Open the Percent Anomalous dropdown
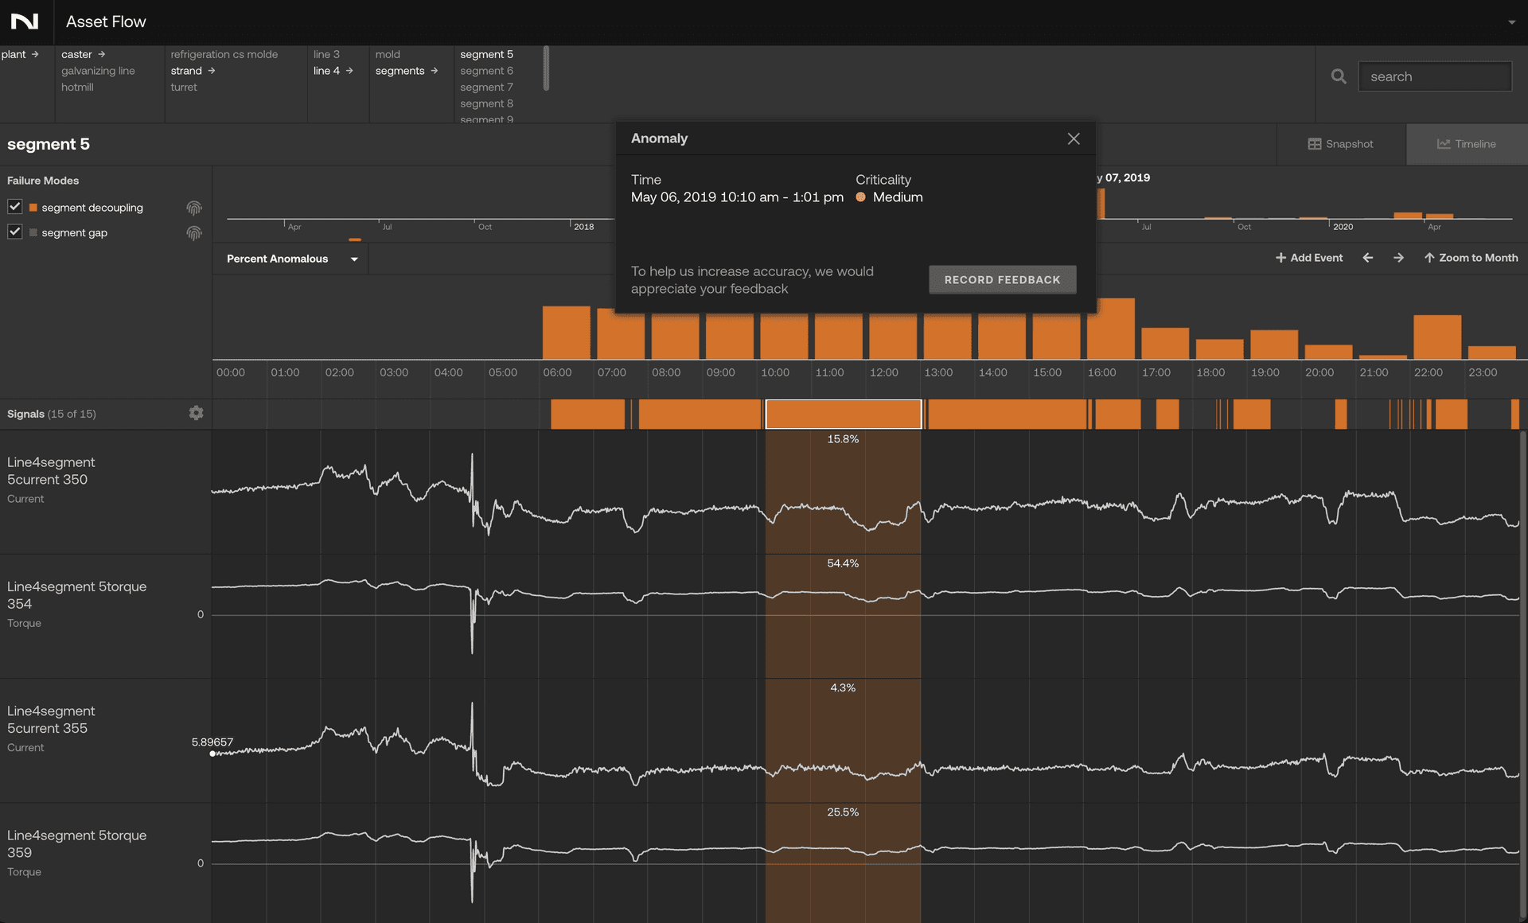This screenshot has height=923, width=1528. click(x=291, y=259)
